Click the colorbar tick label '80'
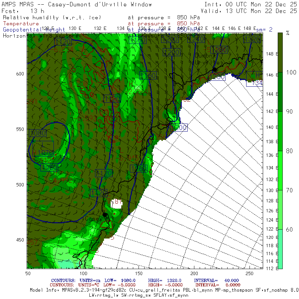 [289, 151]
